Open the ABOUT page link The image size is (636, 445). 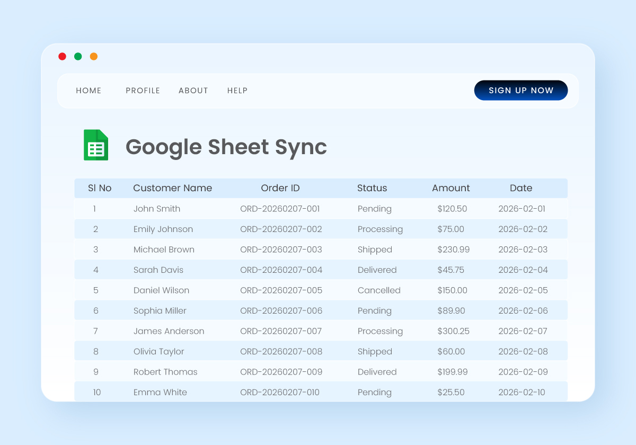193,91
